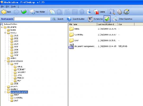
Task: Click the greyed globe toolbar icon
Action: [82, 12]
